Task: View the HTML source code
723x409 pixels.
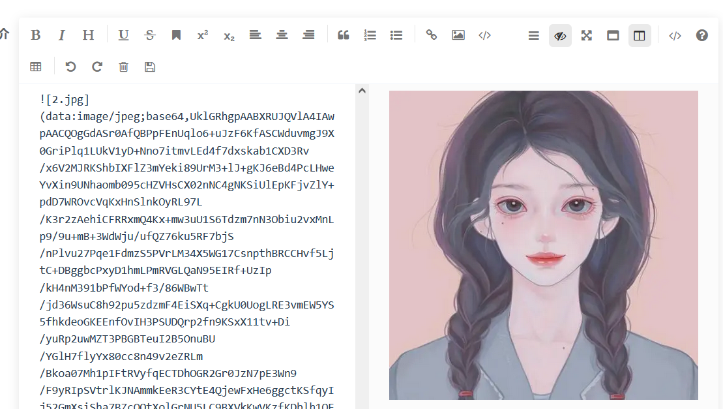Action: tap(675, 35)
